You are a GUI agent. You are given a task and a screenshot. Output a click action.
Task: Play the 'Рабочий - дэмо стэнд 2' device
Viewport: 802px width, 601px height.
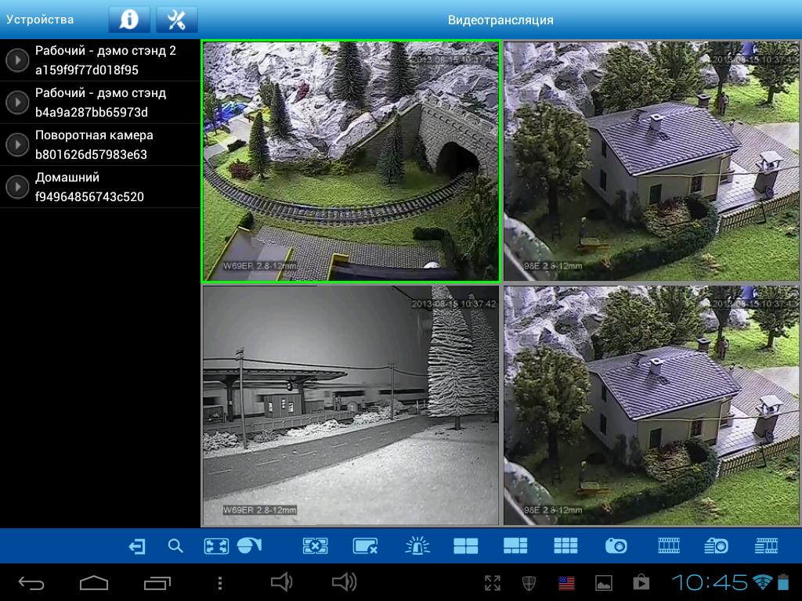pos(17,60)
